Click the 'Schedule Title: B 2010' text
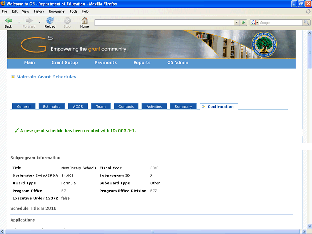 [34, 208]
